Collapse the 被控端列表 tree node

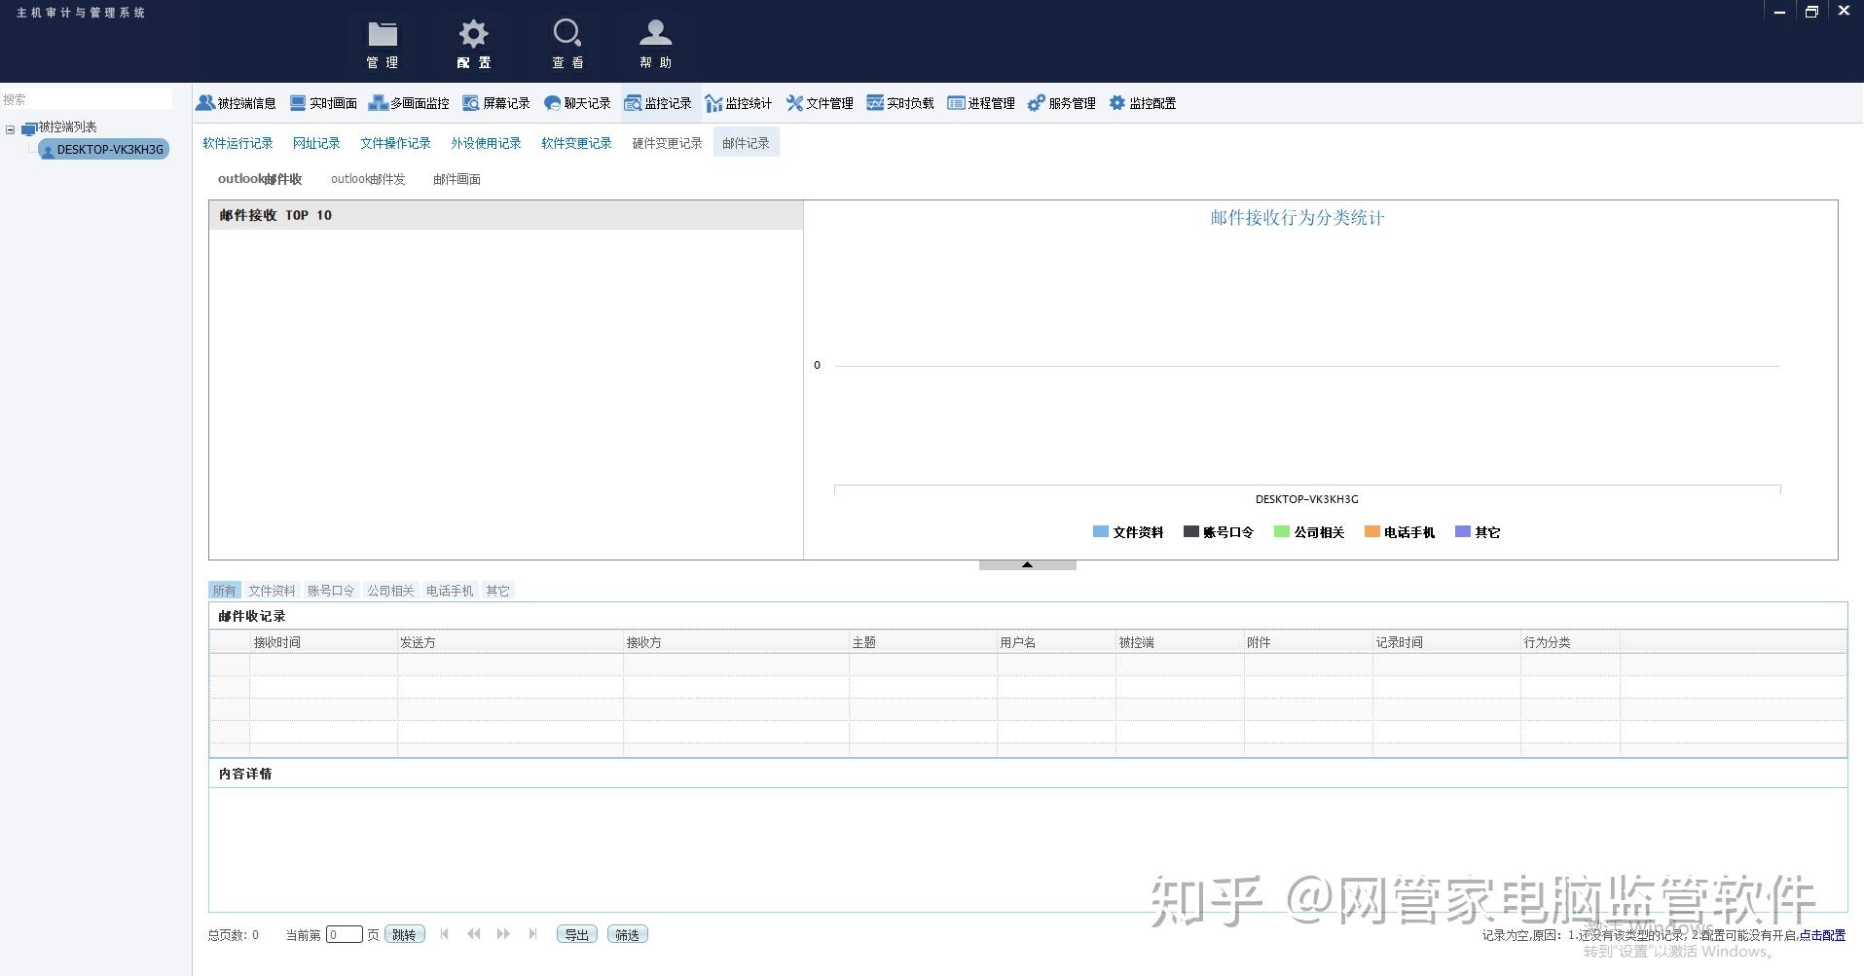pyautogui.click(x=11, y=128)
